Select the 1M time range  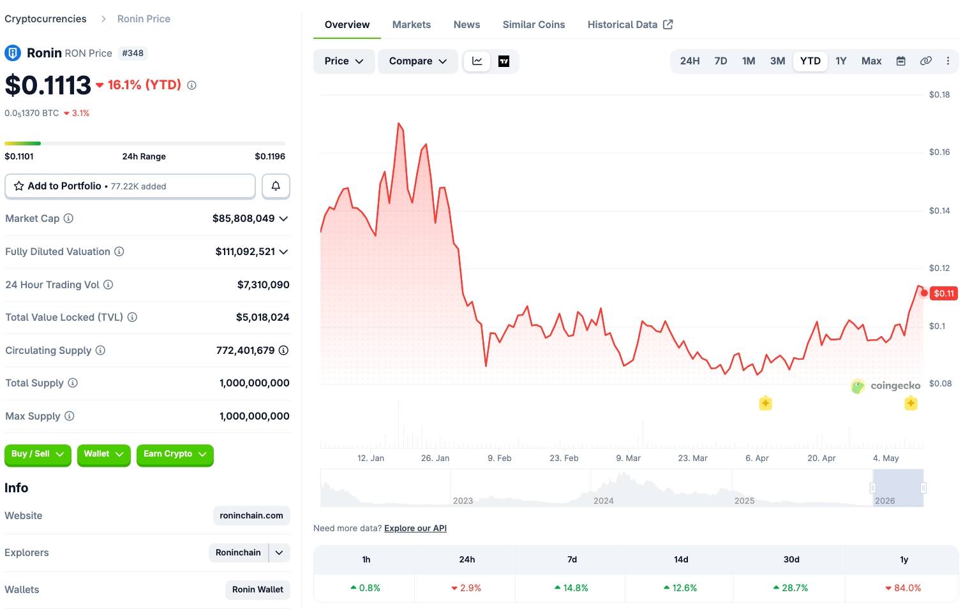coord(749,61)
